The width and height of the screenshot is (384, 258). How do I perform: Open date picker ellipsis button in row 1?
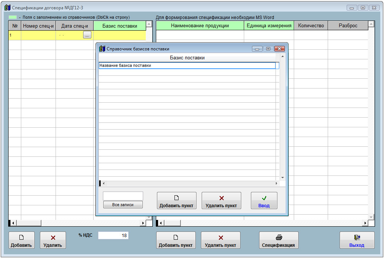(x=87, y=35)
